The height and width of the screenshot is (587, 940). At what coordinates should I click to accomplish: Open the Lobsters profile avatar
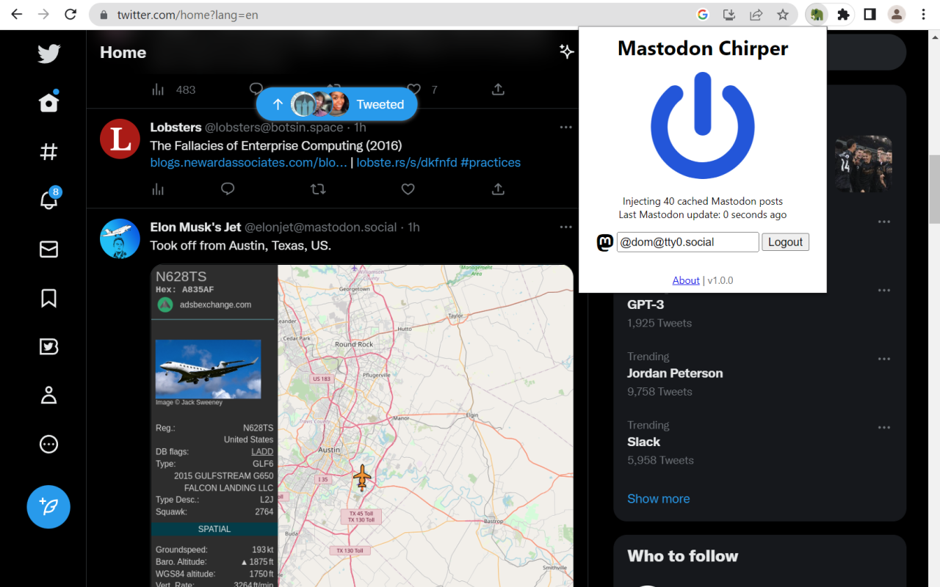[x=120, y=139]
